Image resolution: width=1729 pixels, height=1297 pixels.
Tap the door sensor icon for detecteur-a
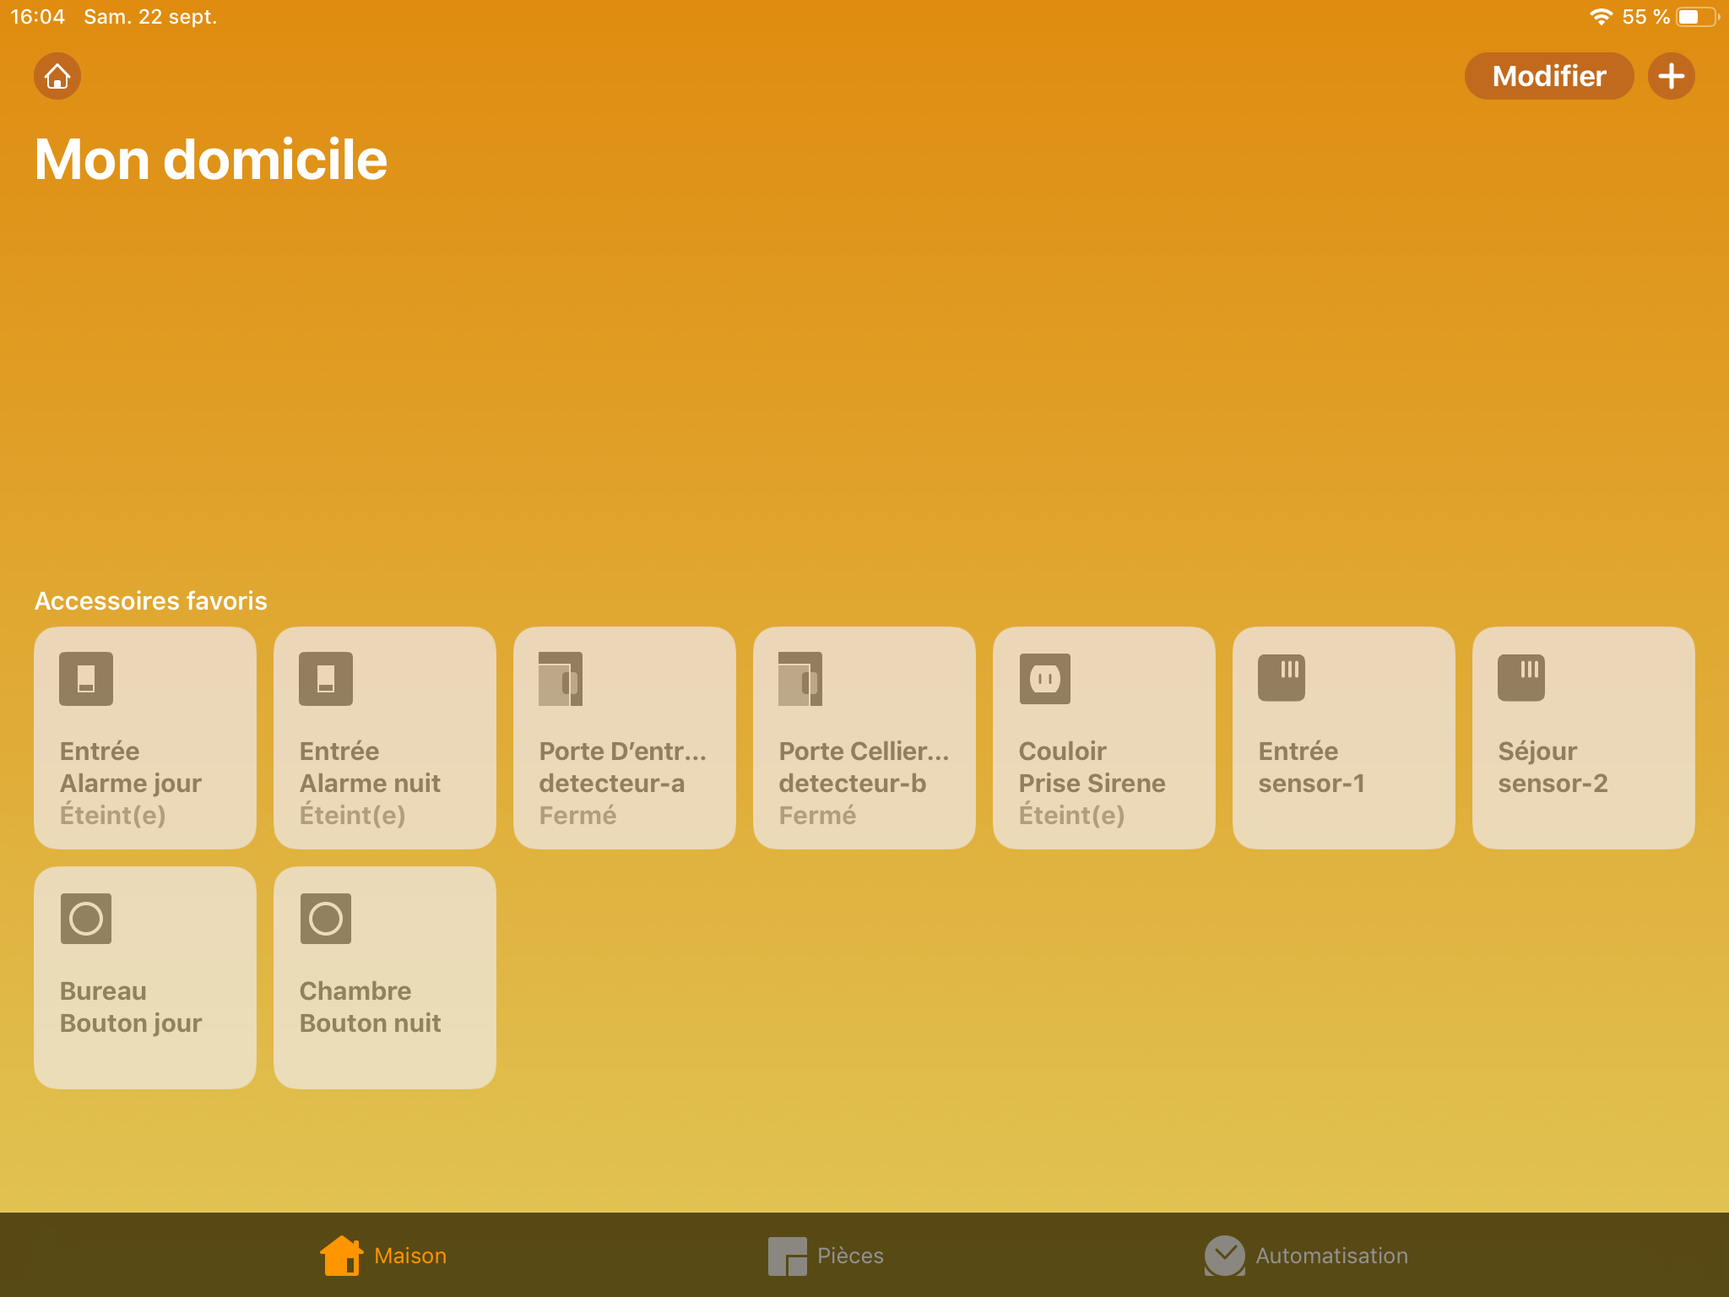560,679
